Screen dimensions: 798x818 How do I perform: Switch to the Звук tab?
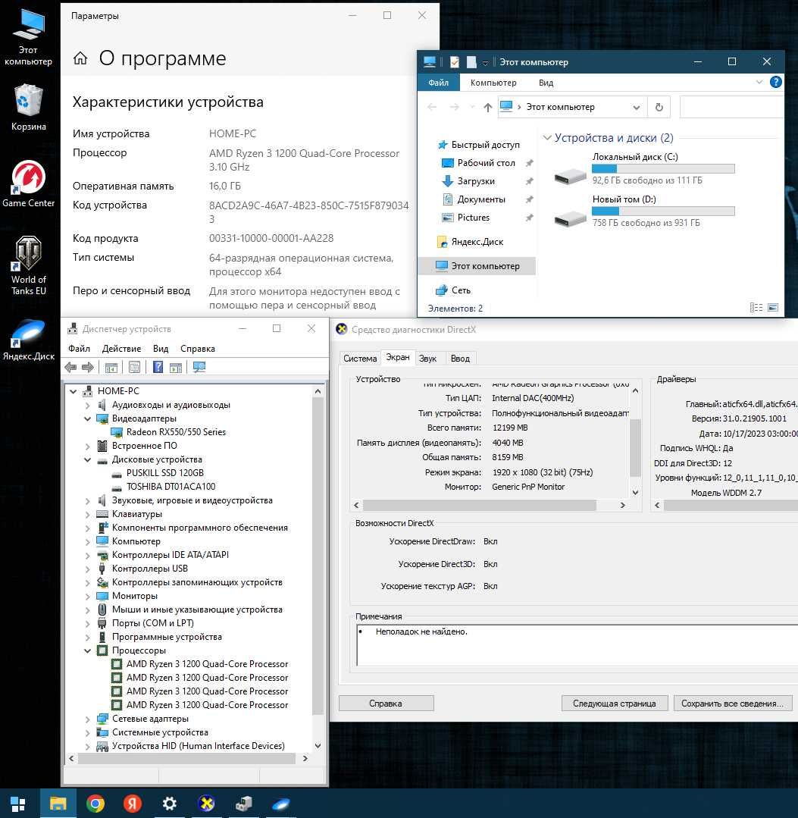tap(427, 359)
